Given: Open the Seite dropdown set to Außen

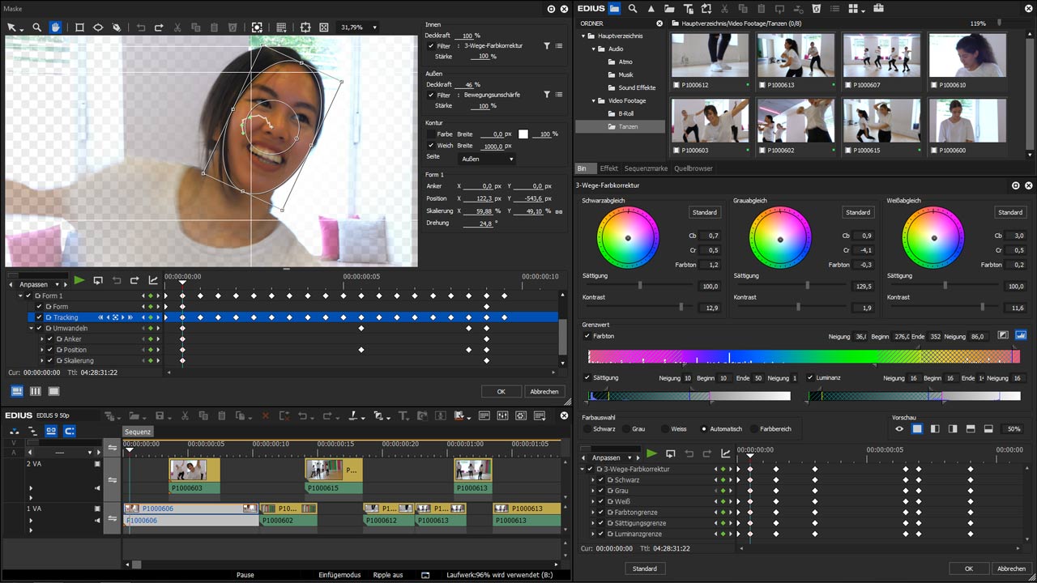Looking at the screenshot, I should 487,160.
